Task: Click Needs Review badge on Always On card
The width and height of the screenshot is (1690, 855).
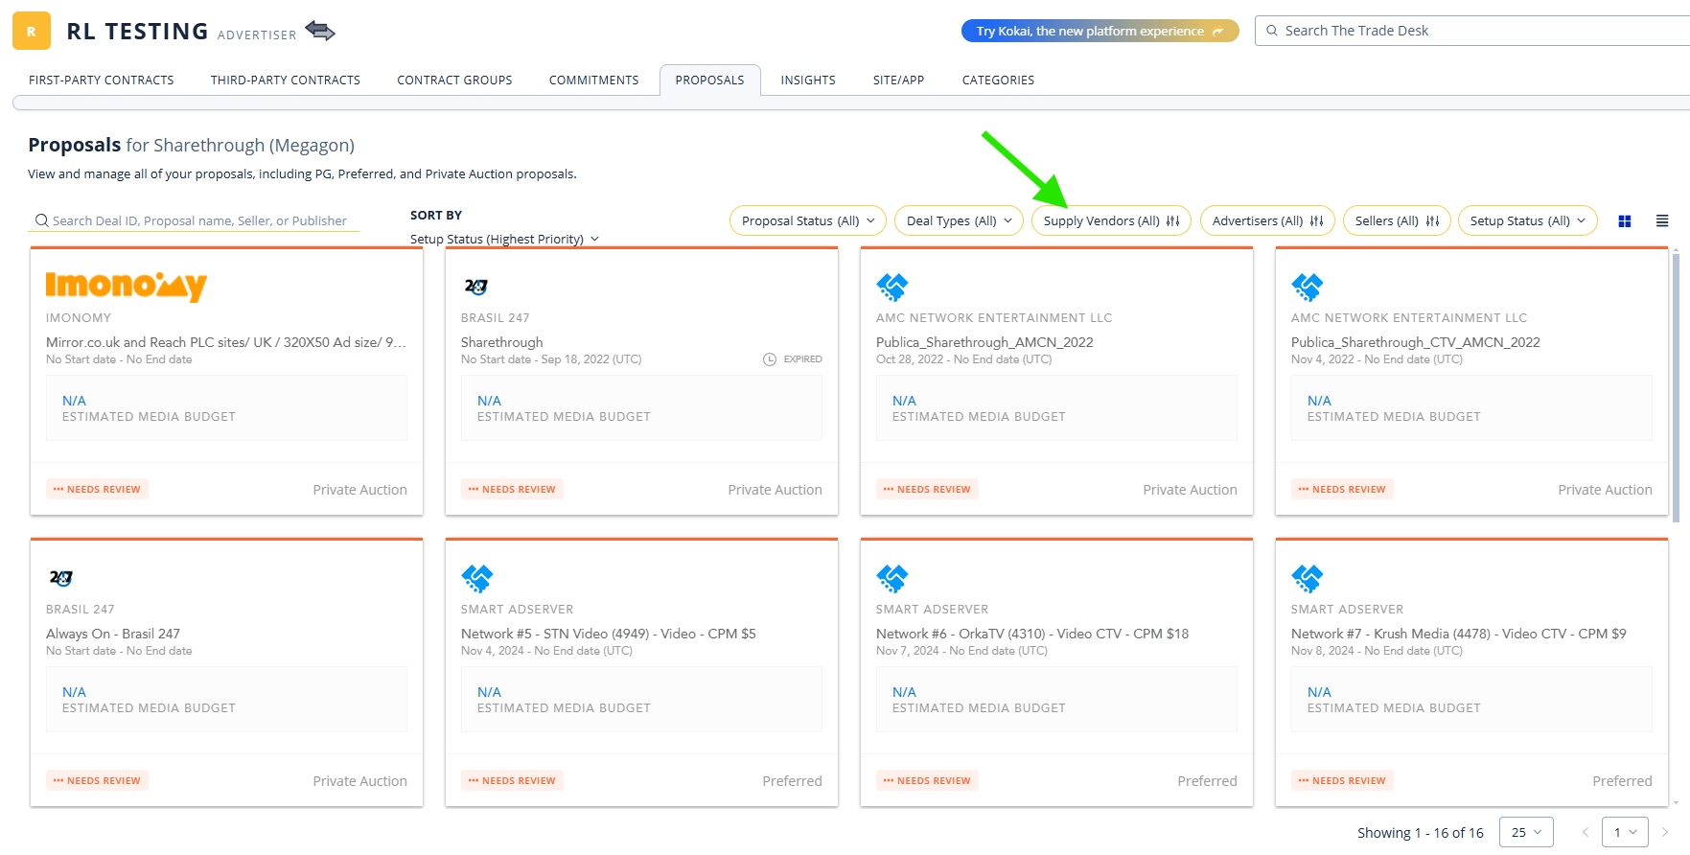Action: [97, 780]
